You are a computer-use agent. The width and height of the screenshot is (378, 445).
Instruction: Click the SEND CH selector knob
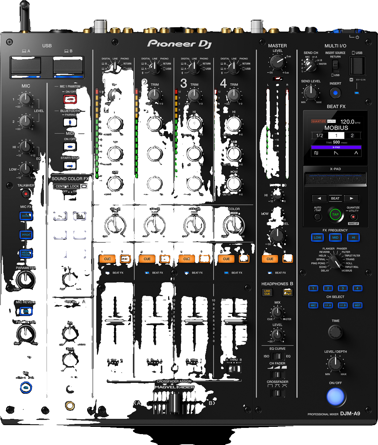click(x=309, y=66)
